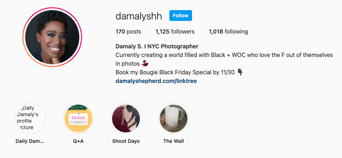
Task: Open damalyshh's story from profile picture
Action: [52, 37]
